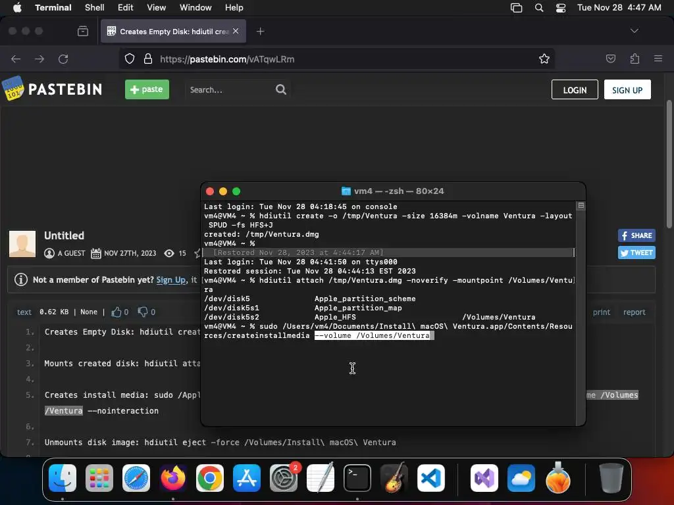Dislike the paste with thumbs down
Image resolution: width=674 pixels, height=505 pixels.
tap(143, 312)
